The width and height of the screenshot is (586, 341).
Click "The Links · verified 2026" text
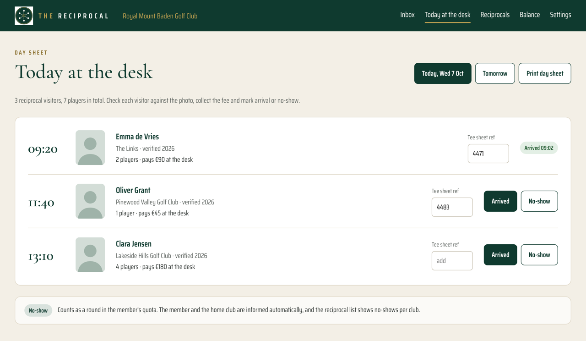(x=145, y=148)
